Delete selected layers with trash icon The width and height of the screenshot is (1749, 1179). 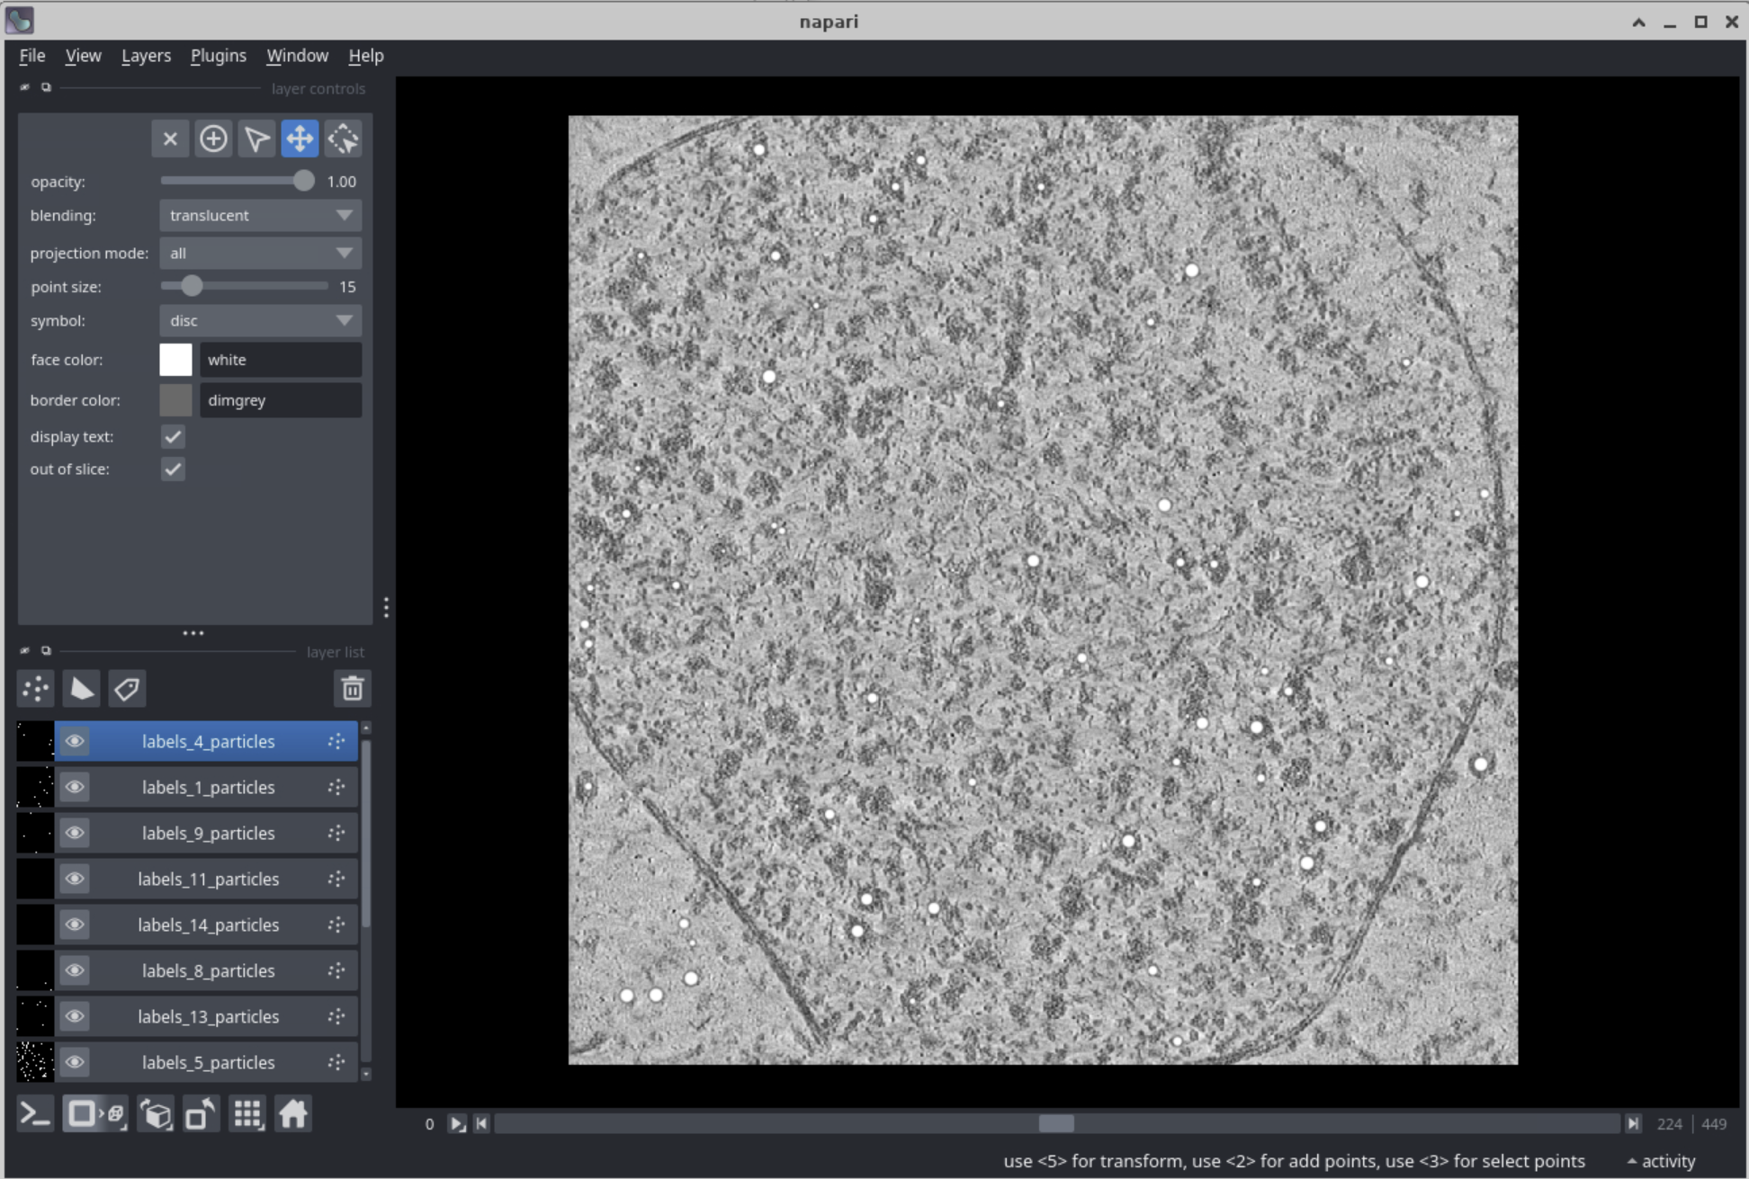(x=352, y=689)
